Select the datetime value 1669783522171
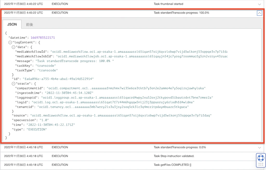 [x=43, y=38]
